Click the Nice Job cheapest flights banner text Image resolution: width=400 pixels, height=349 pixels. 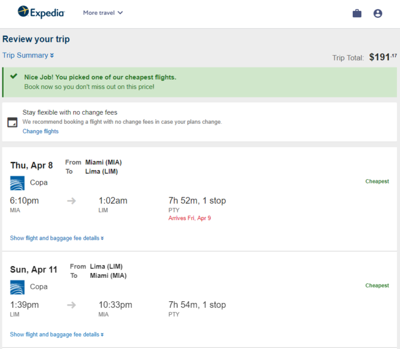click(100, 77)
